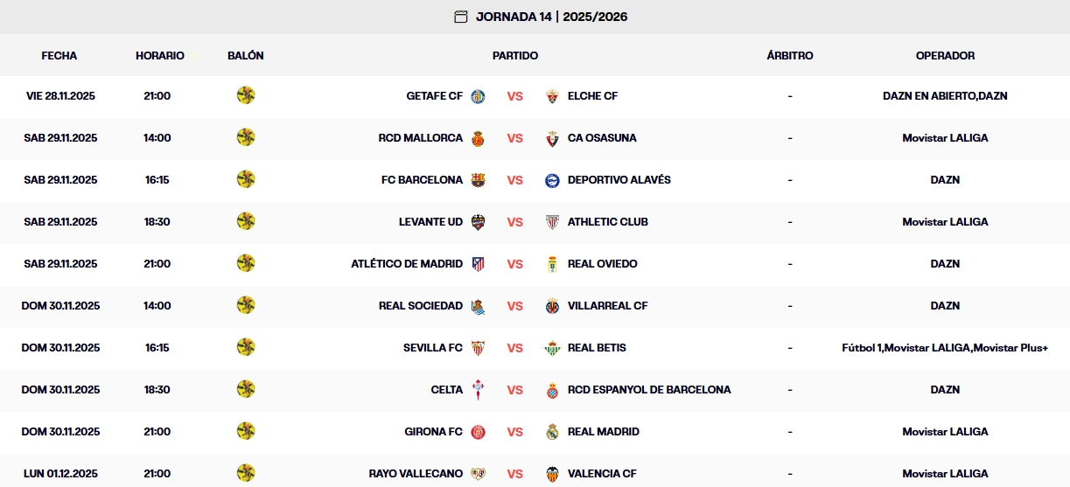
Task: Click the calendar icon beside Jornada 14
Action: point(461,17)
